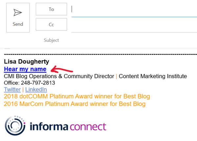197x141 pixels.
Task: Click the 2016 MarCom award line
Action: tap(75, 104)
